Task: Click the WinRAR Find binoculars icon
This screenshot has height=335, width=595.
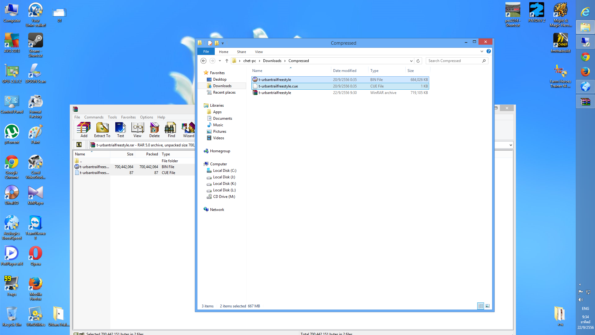Action: (171, 129)
